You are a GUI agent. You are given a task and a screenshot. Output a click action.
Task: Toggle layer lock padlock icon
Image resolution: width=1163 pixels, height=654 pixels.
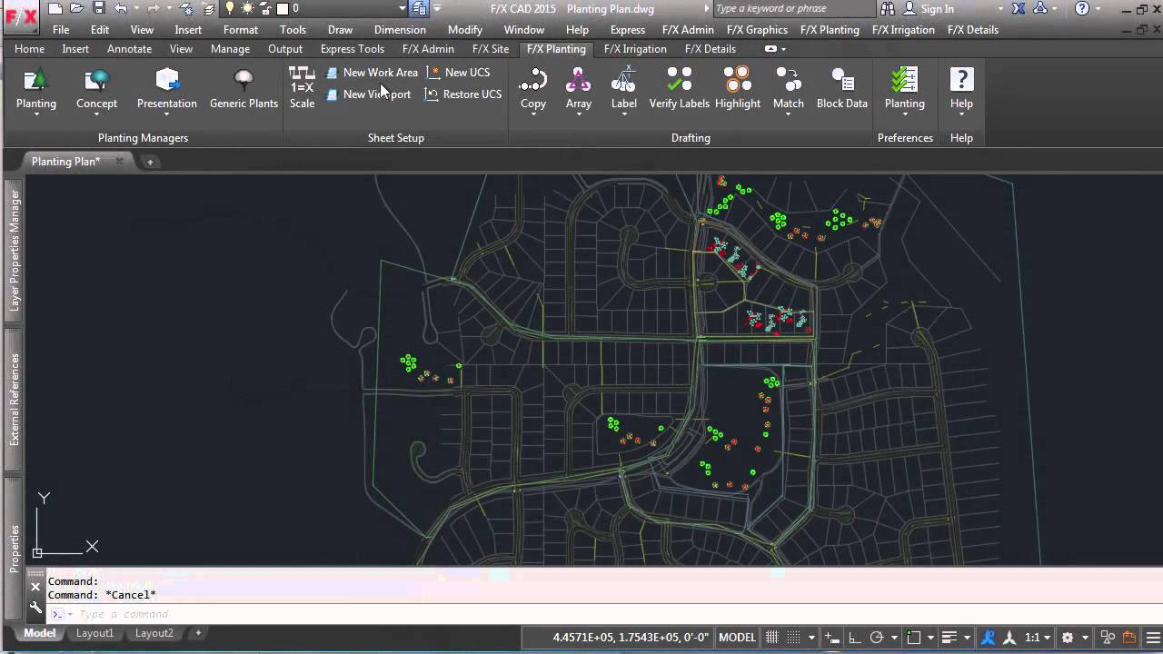pos(266,8)
